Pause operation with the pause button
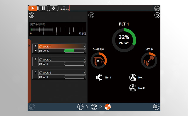 point(43,8)
